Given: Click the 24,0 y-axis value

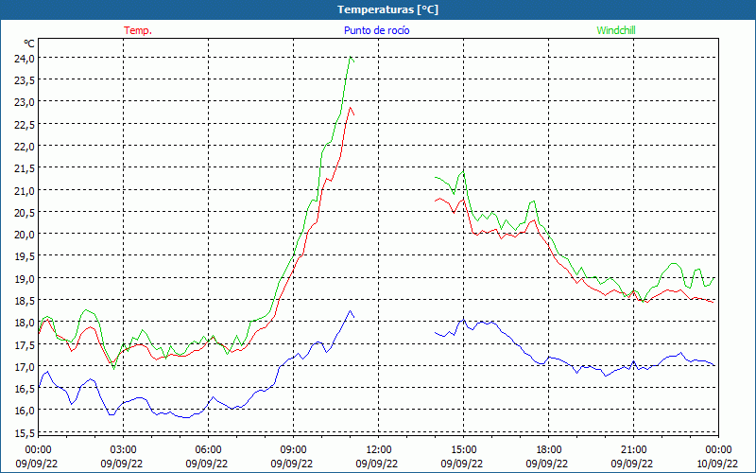Looking at the screenshot, I should (25, 59).
